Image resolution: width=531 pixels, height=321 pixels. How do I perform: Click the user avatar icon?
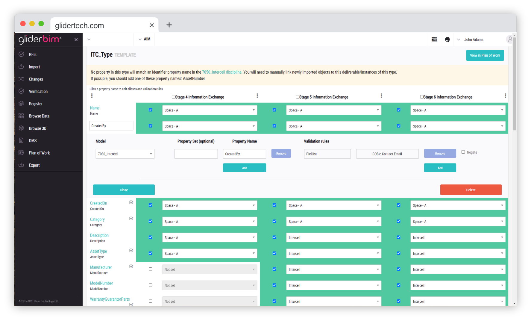[509, 39]
